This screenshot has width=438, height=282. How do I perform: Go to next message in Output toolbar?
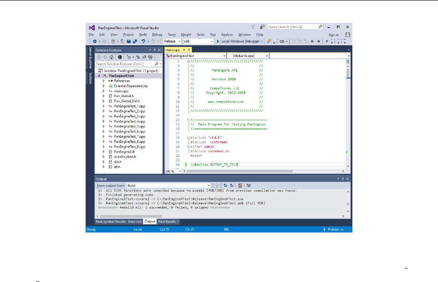(232, 185)
